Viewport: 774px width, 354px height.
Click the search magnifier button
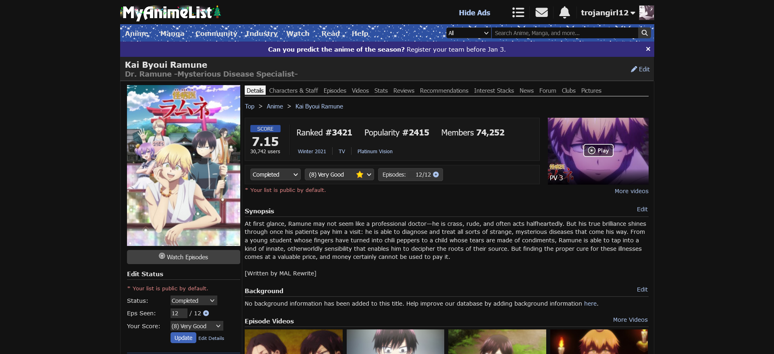pyautogui.click(x=645, y=33)
